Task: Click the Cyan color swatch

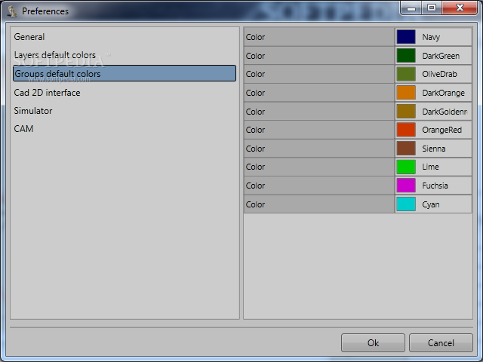Action: (406, 204)
